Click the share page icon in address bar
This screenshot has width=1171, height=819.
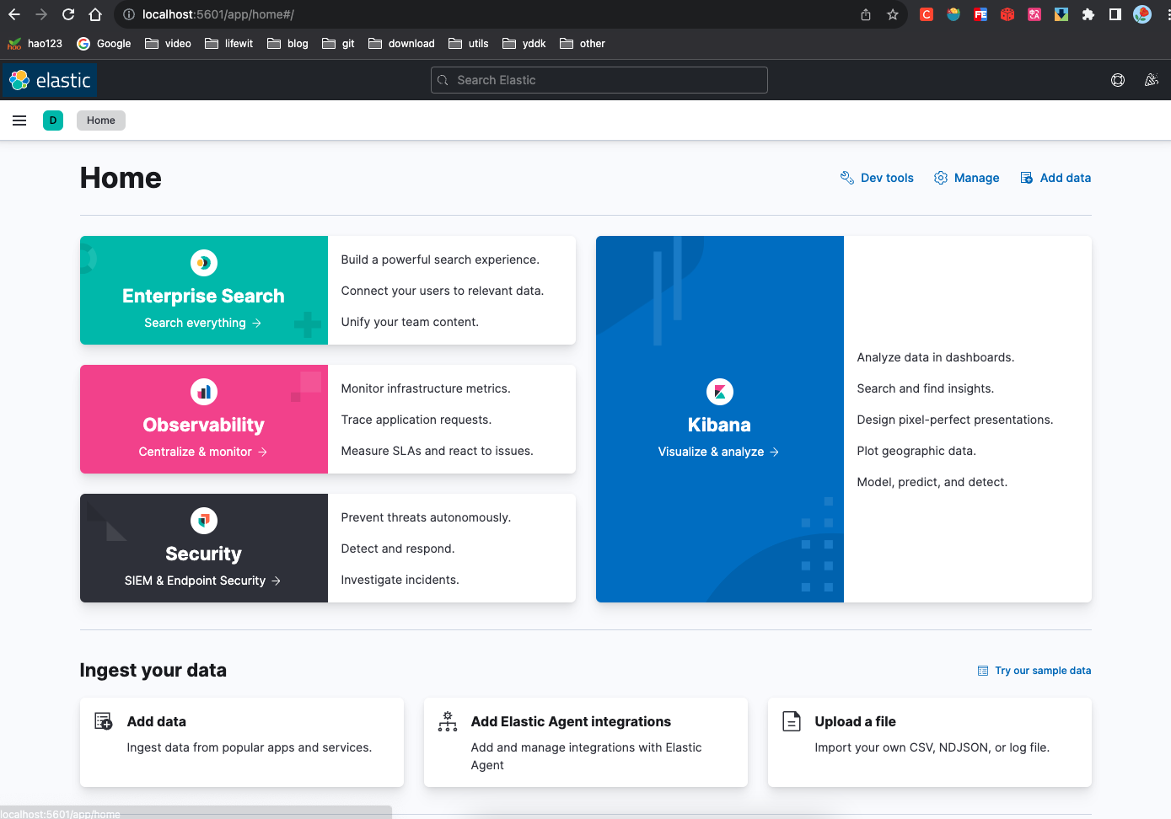(866, 14)
